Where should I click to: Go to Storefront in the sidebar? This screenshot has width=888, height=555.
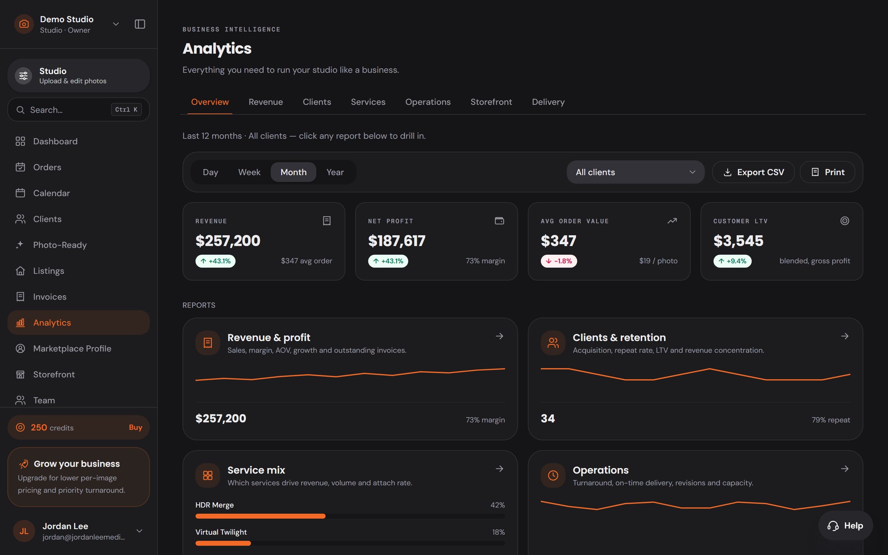point(79,374)
